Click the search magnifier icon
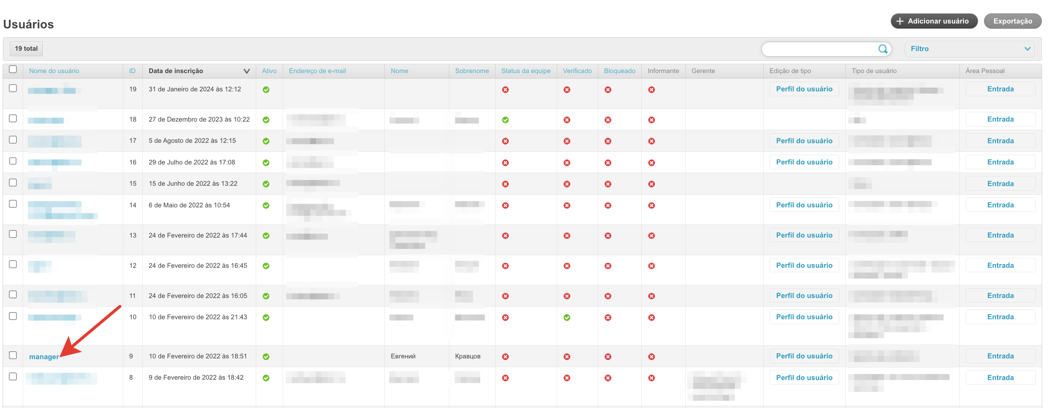This screenshot has height=408, width=1050. tap(883, 49)
